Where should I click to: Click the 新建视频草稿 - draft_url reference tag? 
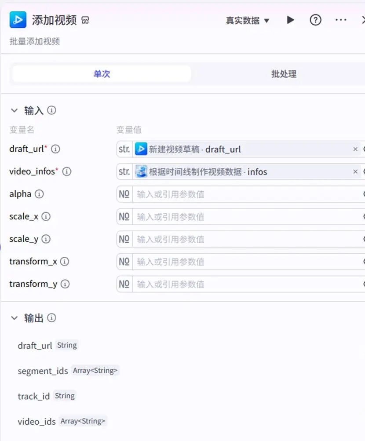pyautogui.click(x=248, y=149)
